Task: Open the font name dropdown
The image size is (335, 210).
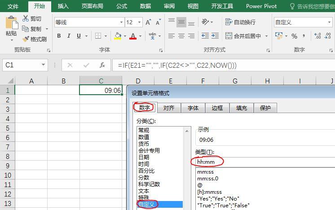Action: tap(121, 22)
